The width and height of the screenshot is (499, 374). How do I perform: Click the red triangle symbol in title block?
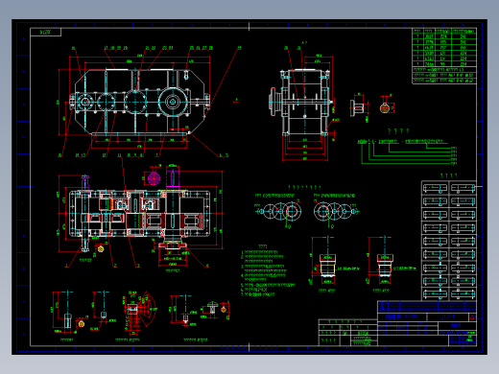point(472,317)
